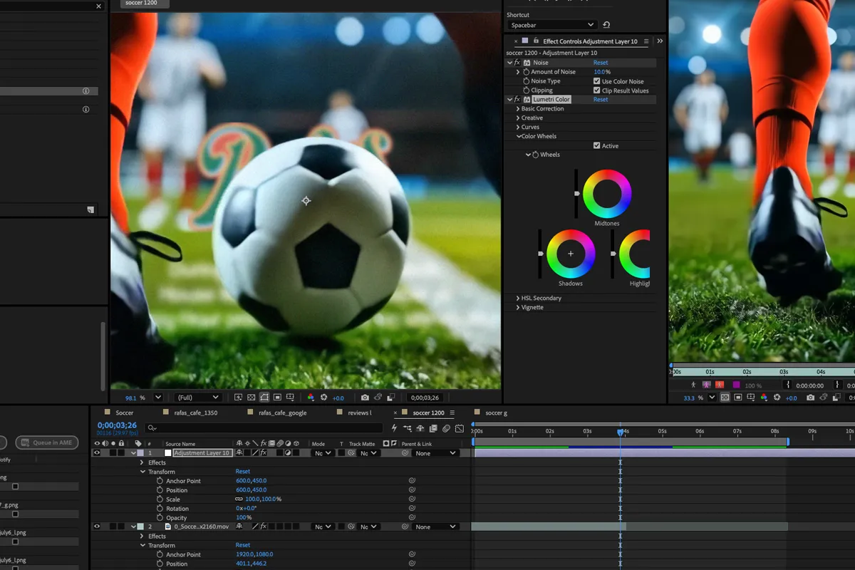Click the Queue in AME button
Image resolution: width=855 pixels, height=570 pixels.
pyautogui.click(x=47, y=442)
